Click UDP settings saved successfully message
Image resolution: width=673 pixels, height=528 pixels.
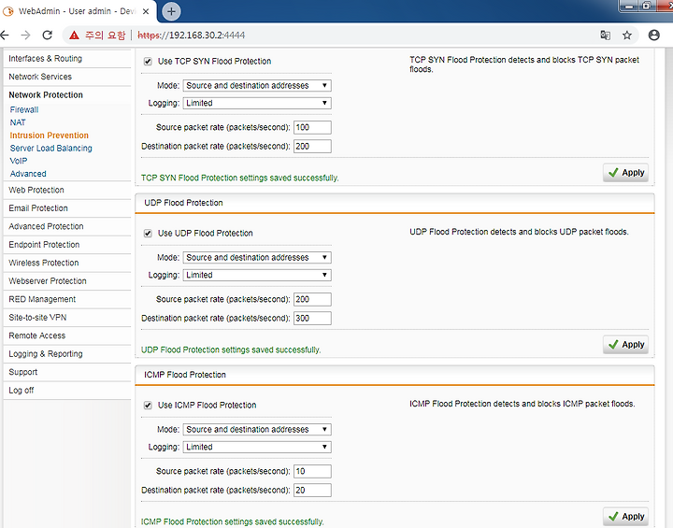231,350
